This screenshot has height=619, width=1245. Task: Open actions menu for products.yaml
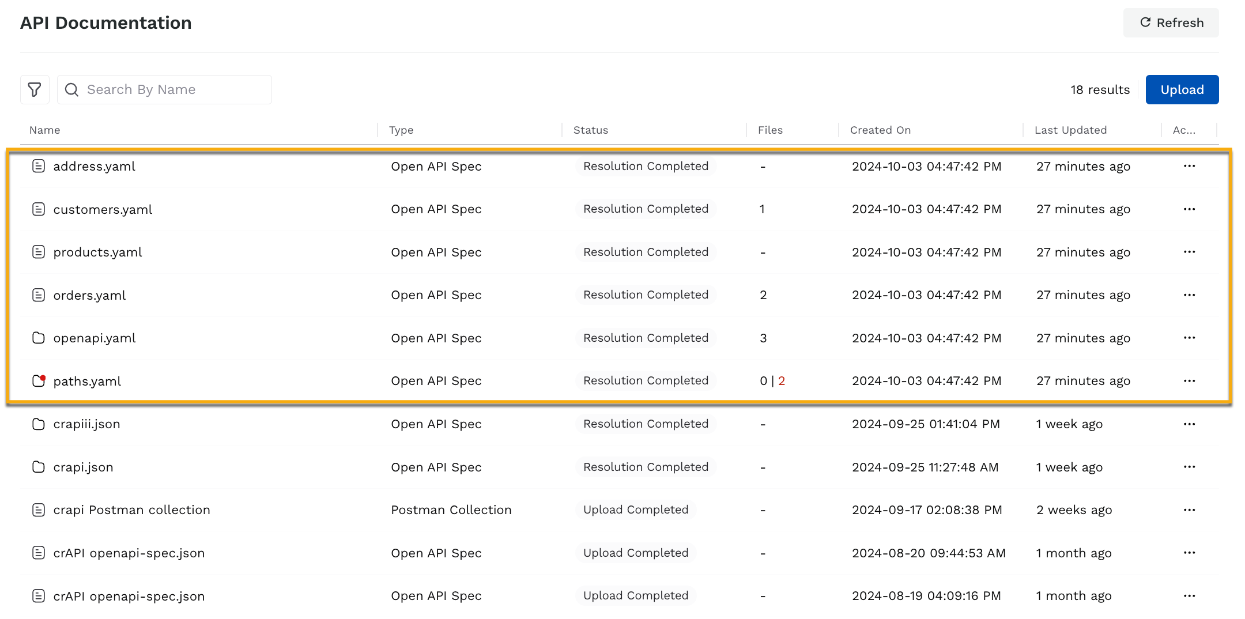pyautogui.click(x=1190, y=252)
